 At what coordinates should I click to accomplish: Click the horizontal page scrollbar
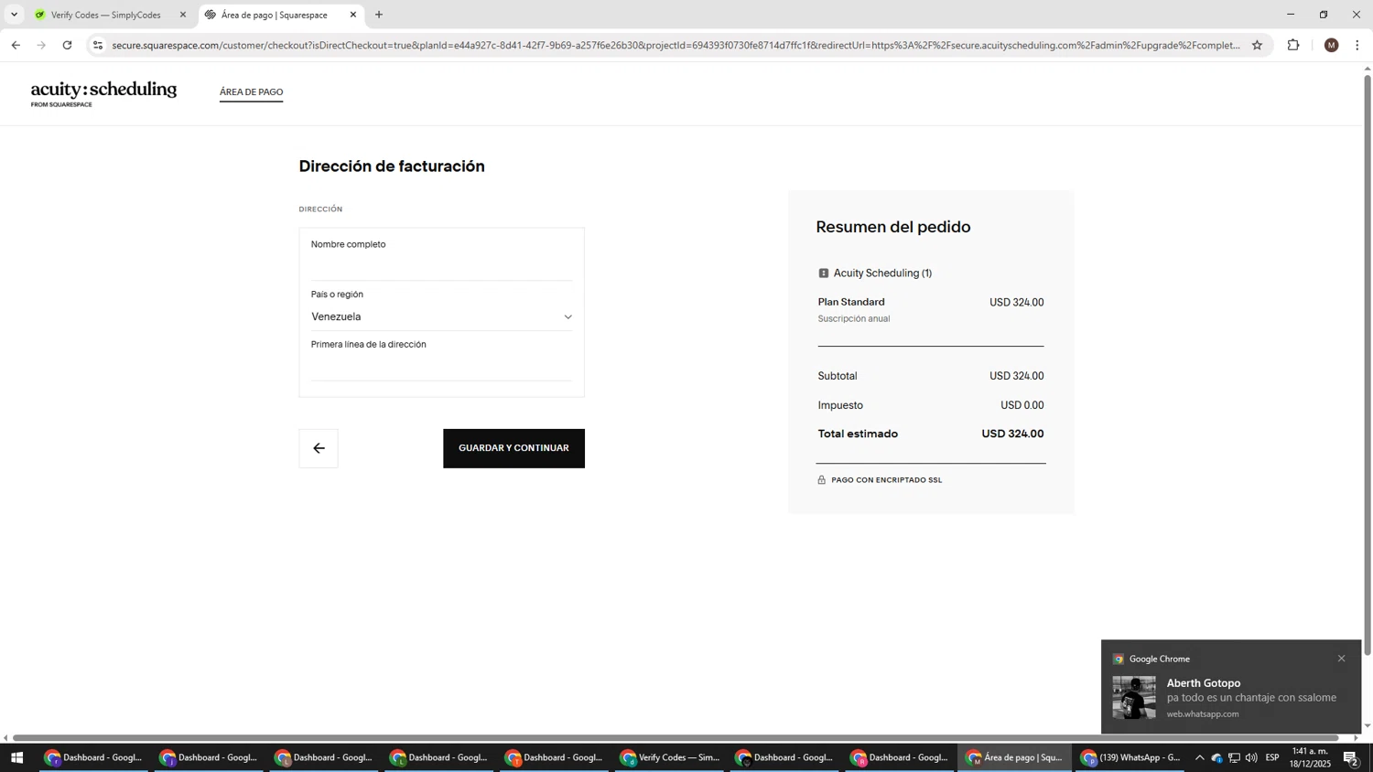click(x=676, y=737)
